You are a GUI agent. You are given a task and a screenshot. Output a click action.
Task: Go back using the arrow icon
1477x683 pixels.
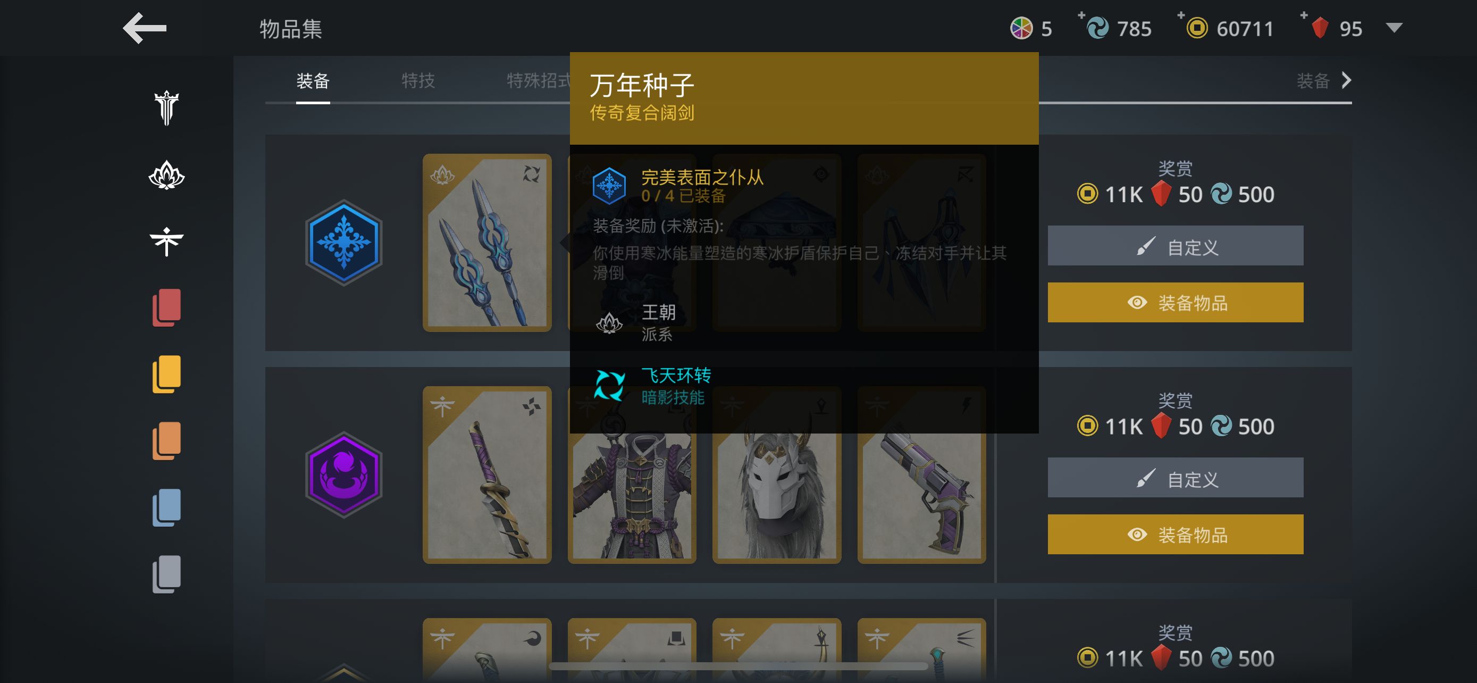pyautogui.click(x=145, y=28)
